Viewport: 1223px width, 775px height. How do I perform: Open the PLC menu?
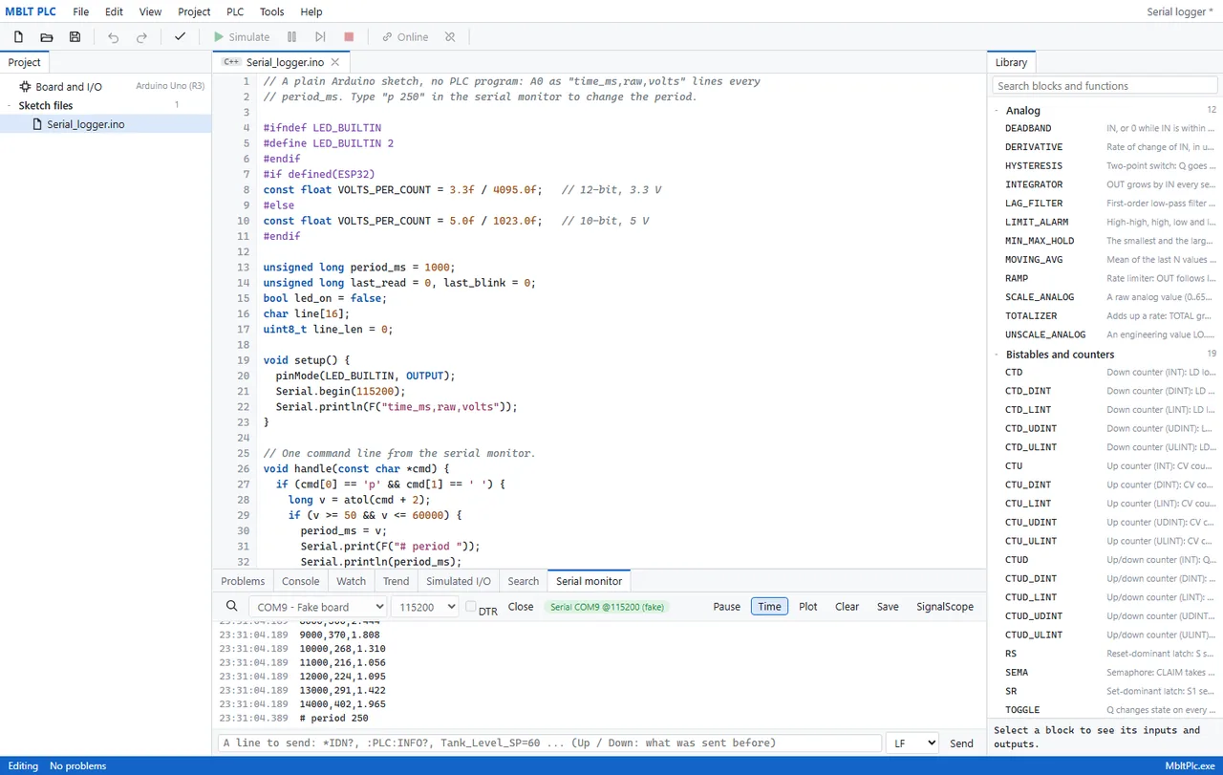235,11
